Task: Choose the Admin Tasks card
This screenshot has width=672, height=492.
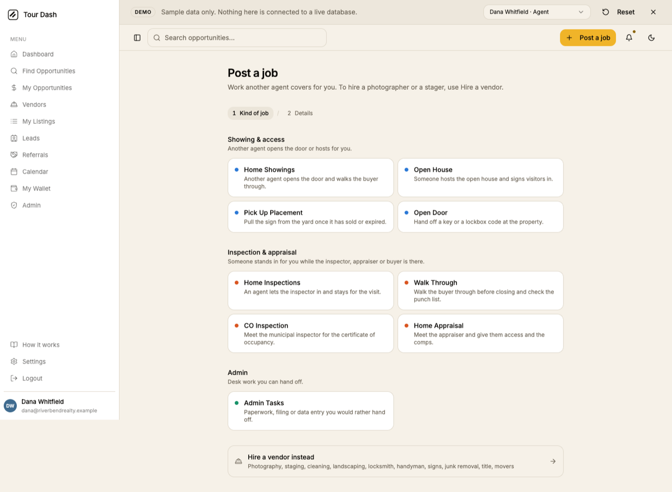Action: pyautogui.click(x=311, y=411)
